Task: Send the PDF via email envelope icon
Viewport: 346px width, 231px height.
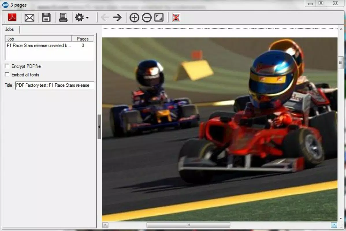Action: 29,18
